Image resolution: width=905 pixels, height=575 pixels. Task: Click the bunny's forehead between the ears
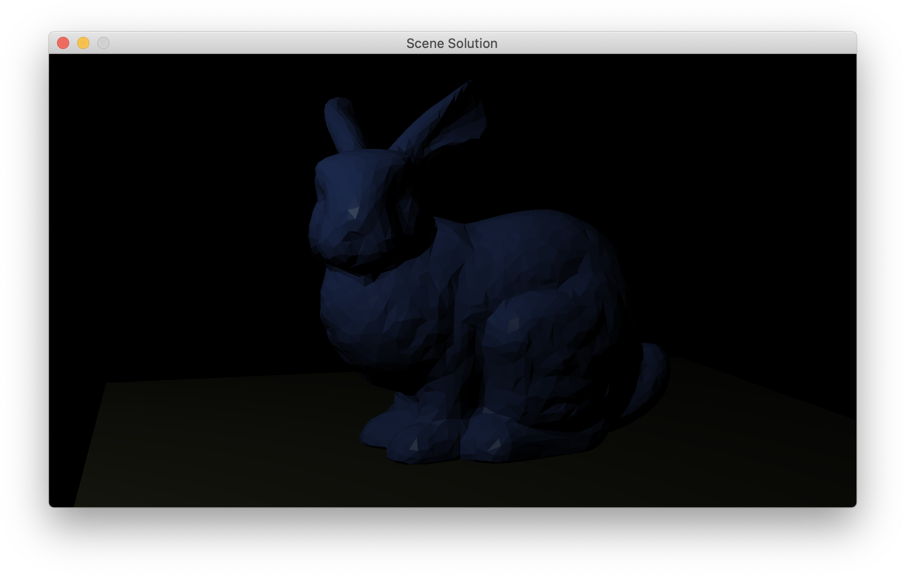(363, 162)
